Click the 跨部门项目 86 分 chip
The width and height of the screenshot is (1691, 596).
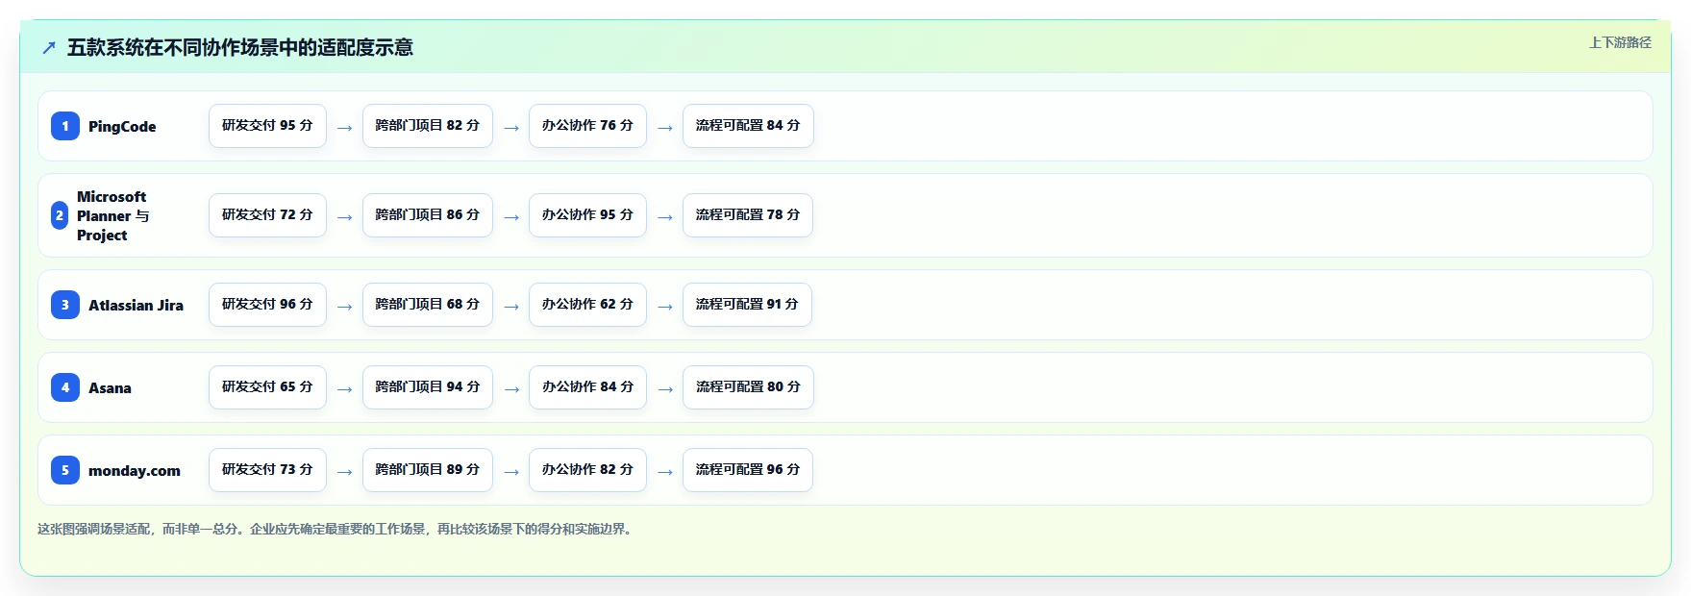428,215
